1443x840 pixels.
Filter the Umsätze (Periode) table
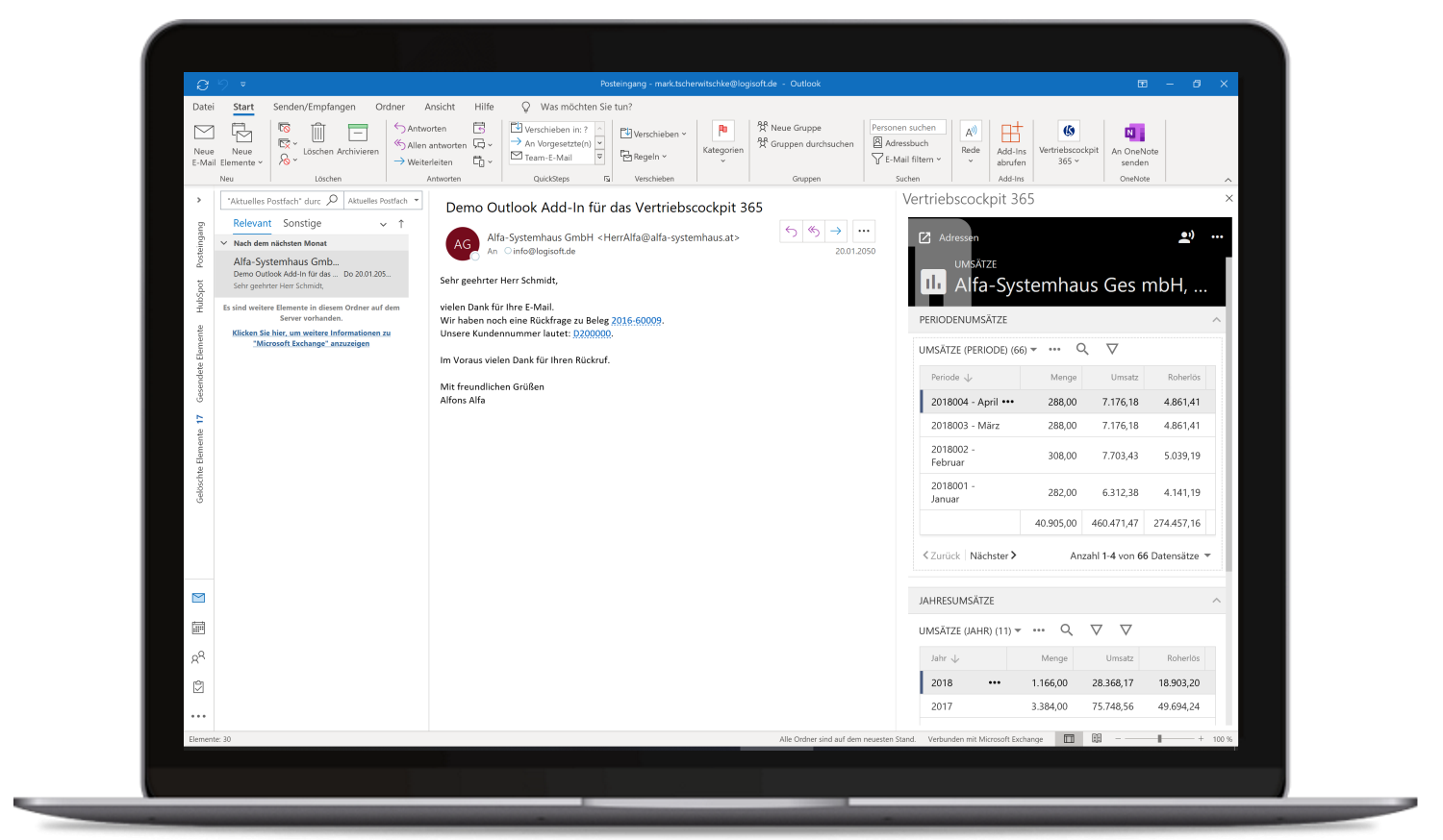pos(1112,349)
